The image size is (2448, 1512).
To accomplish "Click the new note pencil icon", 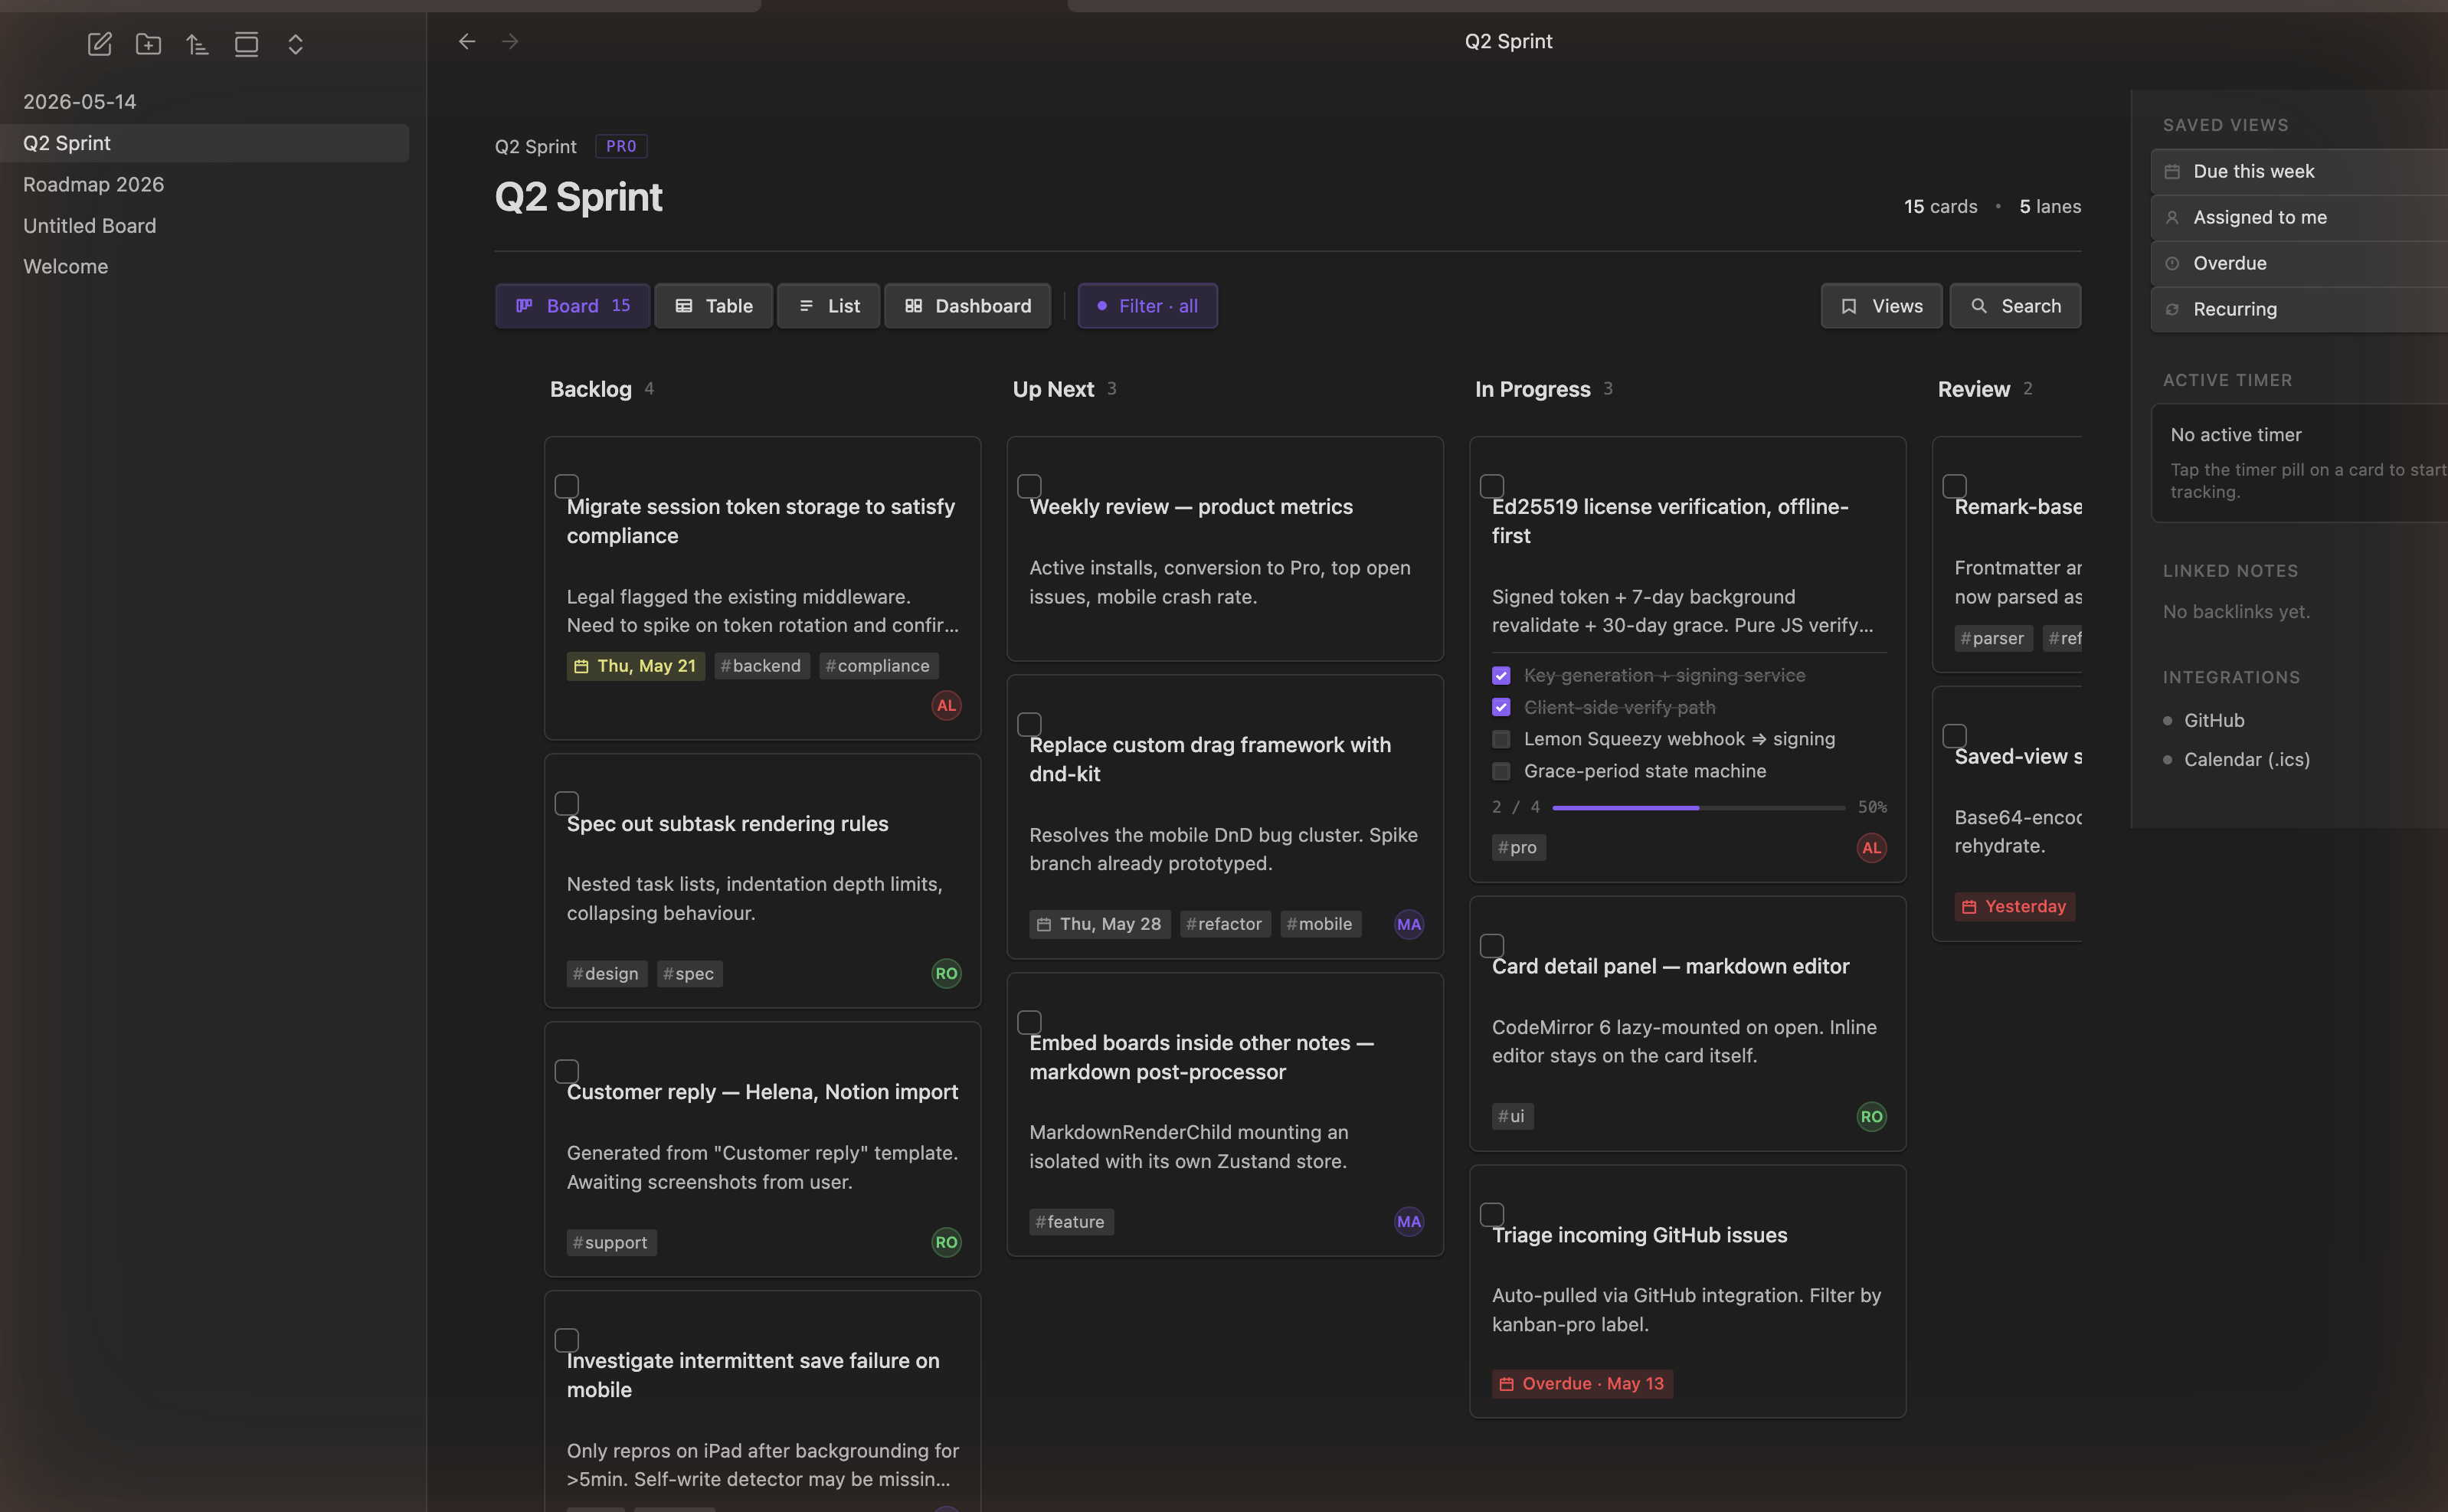I will click(99, 44).
